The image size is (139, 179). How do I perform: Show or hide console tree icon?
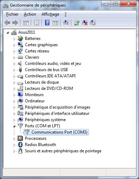[x=26, y=23]
